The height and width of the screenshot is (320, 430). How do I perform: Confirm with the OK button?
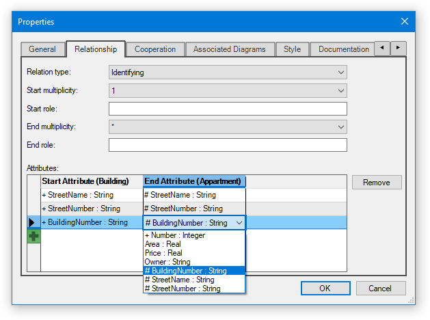pyautogui.click(x=325, y=289)
